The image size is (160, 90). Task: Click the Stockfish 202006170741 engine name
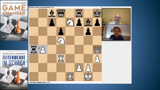click(38, 82)
